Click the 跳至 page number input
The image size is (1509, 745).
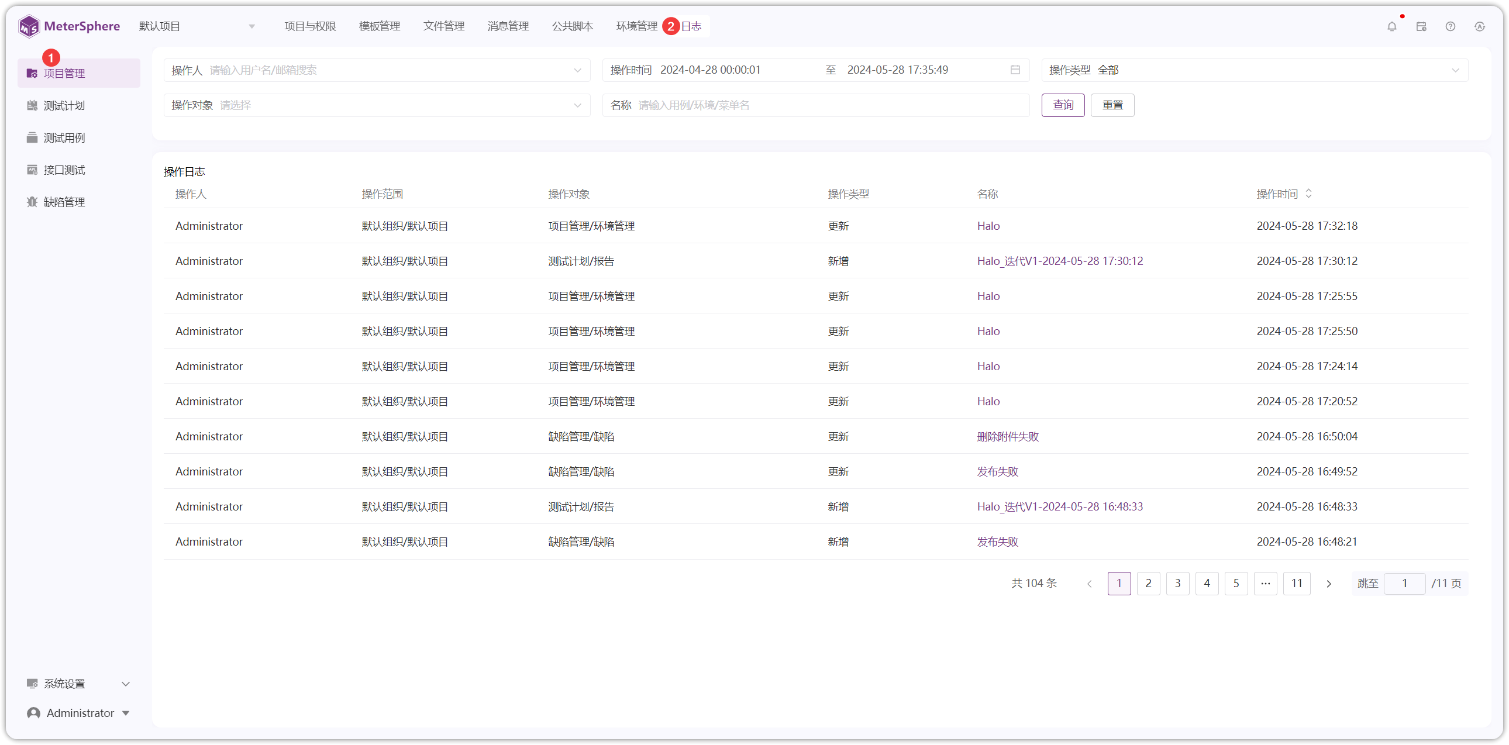tap(1404, 584)
